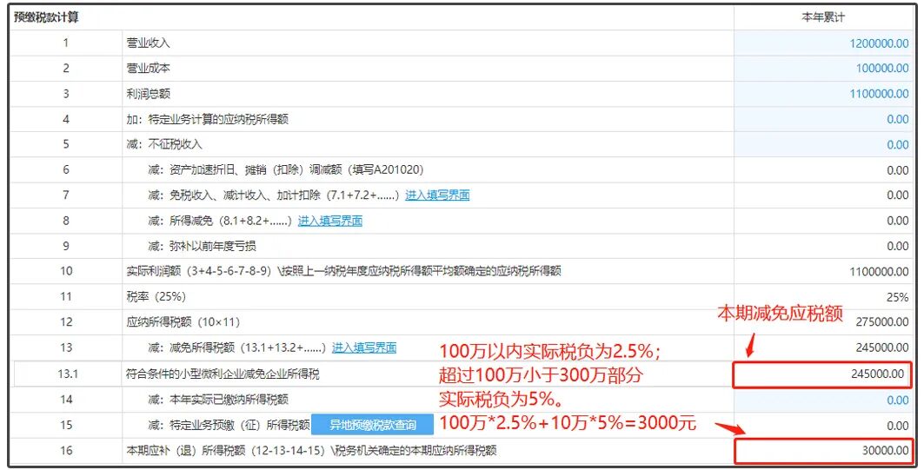Edit row 5 不征税收入 amount field
Screen dimensions: 924x470
823,144
